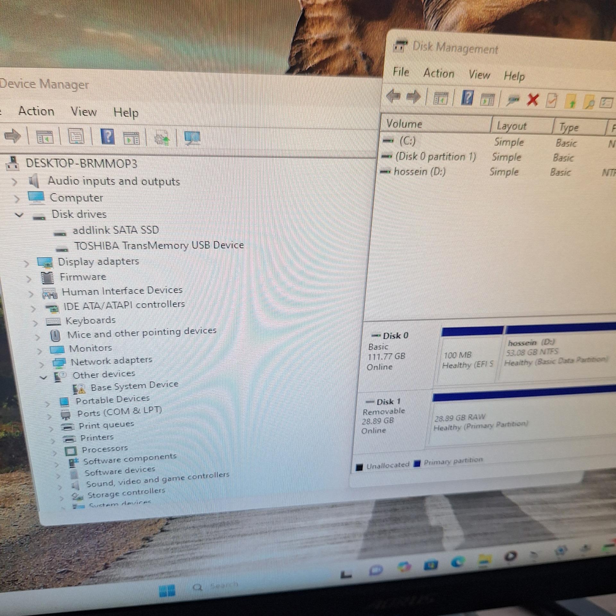Screen dimensions: 616x616
Task: Toggle the action pane icon in Device Manager
Action: click(x=132, y=138)
